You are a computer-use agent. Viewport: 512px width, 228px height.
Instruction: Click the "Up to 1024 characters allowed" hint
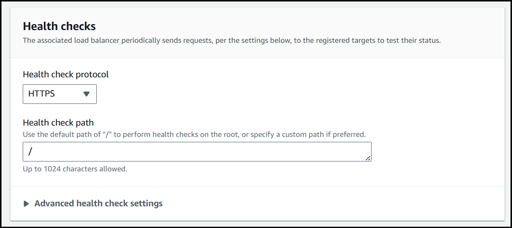[x=75, y=169]
